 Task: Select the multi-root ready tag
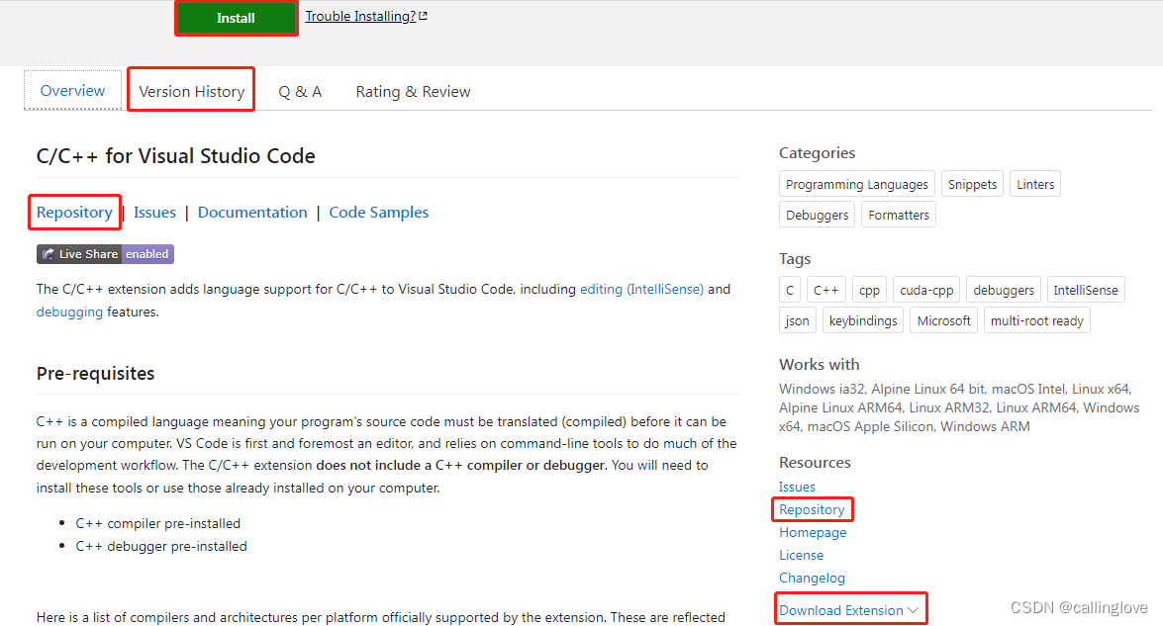point(1037,320)
